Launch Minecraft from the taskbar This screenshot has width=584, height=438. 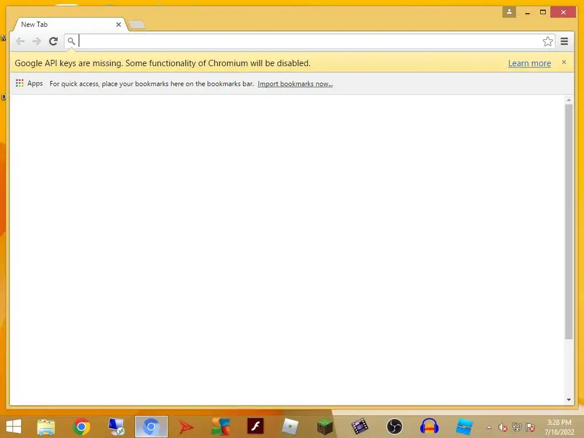pyautogui.click(x=325, y=427)
